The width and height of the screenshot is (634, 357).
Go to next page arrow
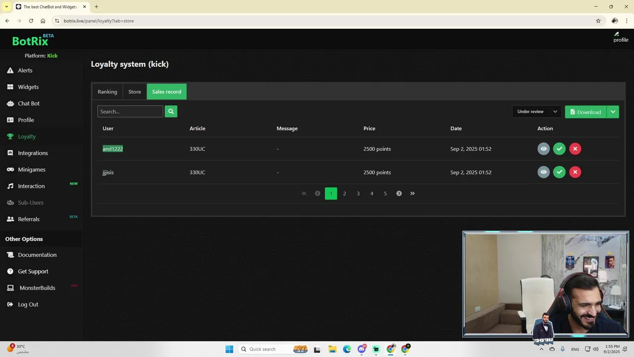click(x=399, y=193)
